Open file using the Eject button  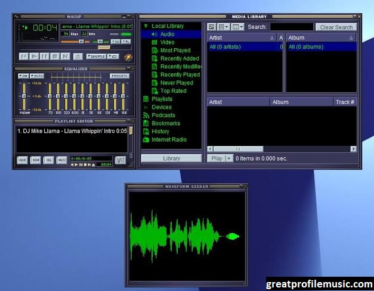point(78,57)
